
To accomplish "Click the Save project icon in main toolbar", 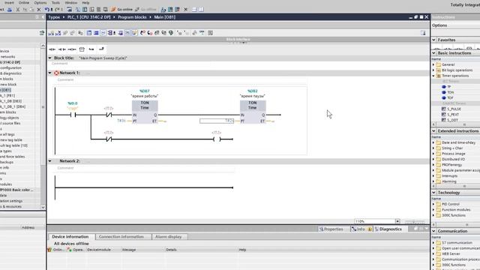I will pyautogui.click(x=10, y=10).
